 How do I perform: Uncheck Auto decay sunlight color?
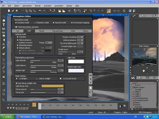pos(16,83)
